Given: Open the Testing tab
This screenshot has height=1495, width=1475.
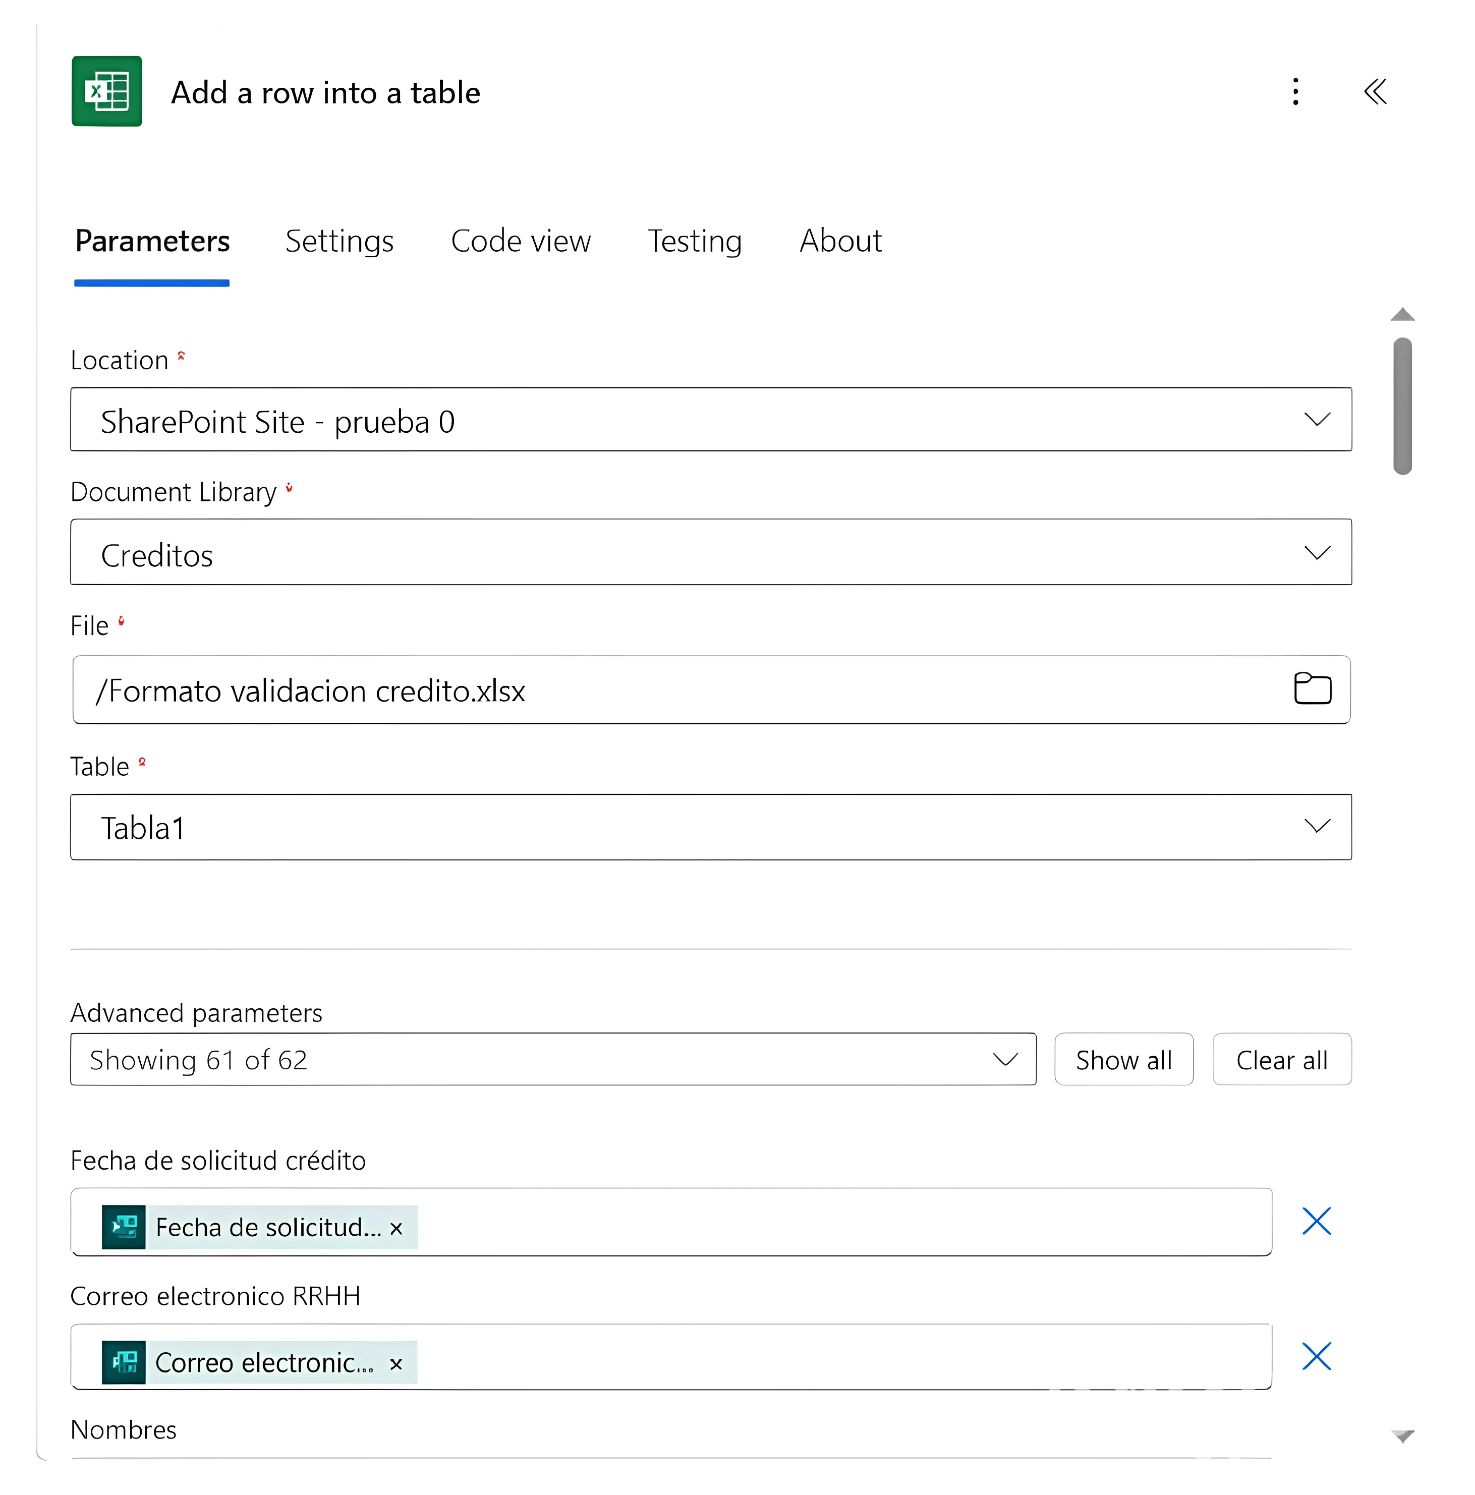Looking at the screenshot, I should (x=694, y=241).
